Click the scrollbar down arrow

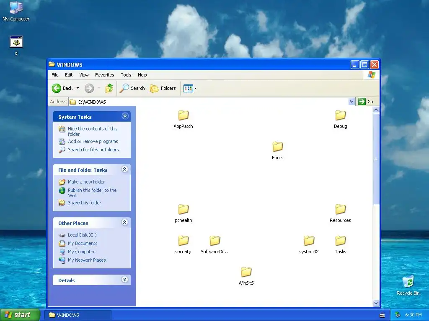tap(376, 303)
